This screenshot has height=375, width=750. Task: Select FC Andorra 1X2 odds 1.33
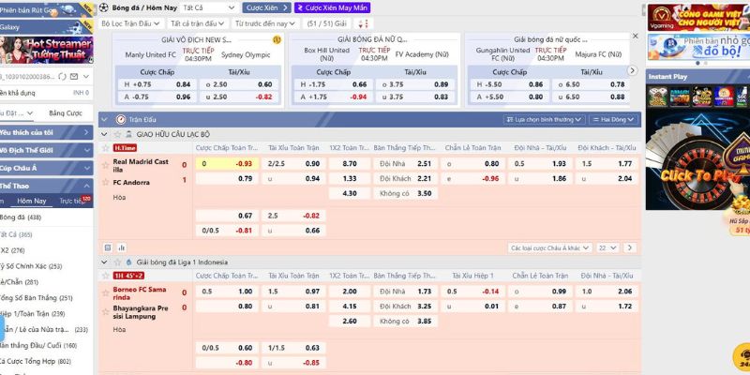[x=350, y=178]
